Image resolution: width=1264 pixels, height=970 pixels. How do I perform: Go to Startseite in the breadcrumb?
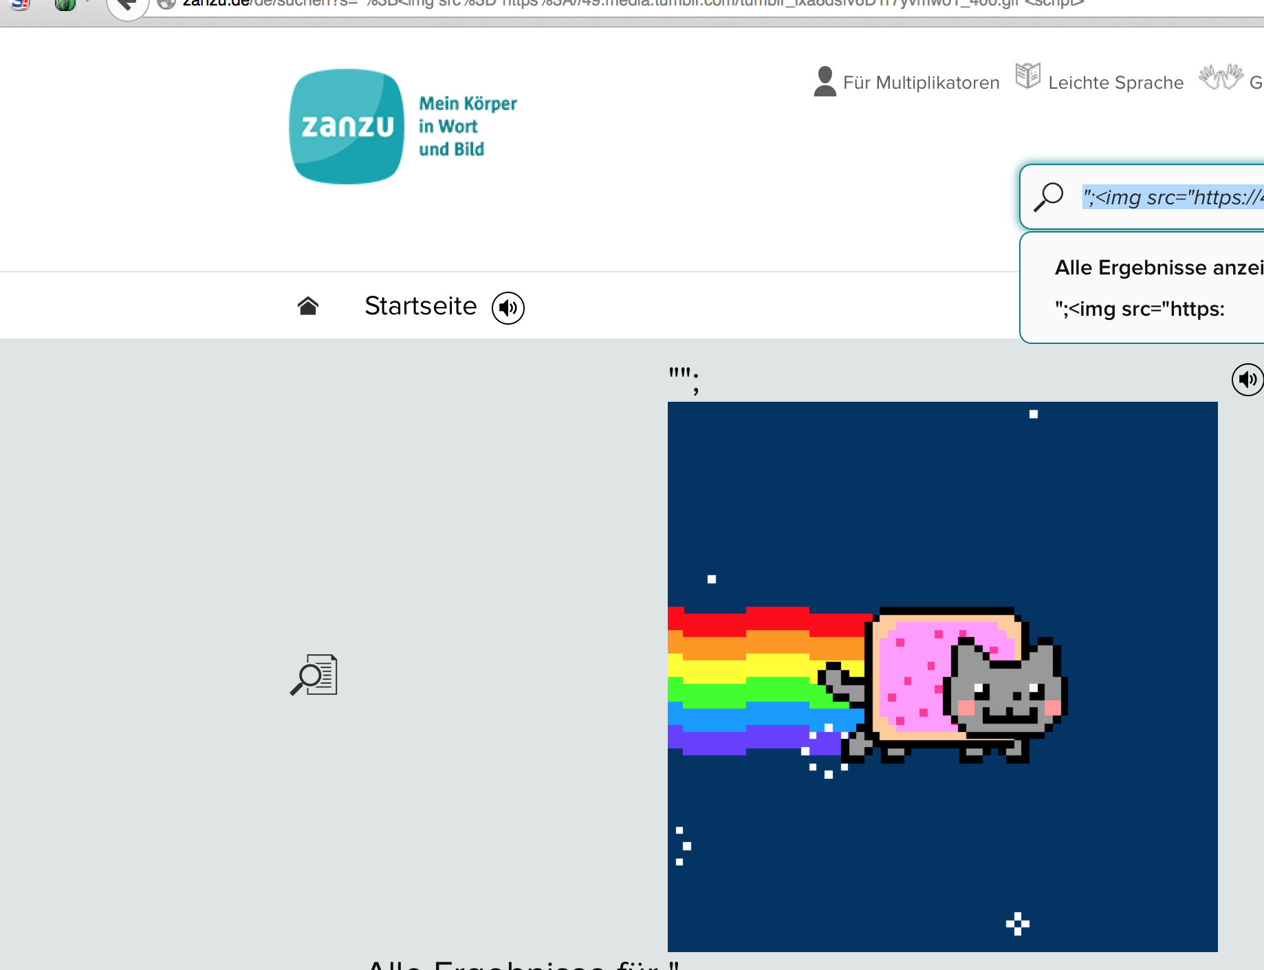(420, 306)
